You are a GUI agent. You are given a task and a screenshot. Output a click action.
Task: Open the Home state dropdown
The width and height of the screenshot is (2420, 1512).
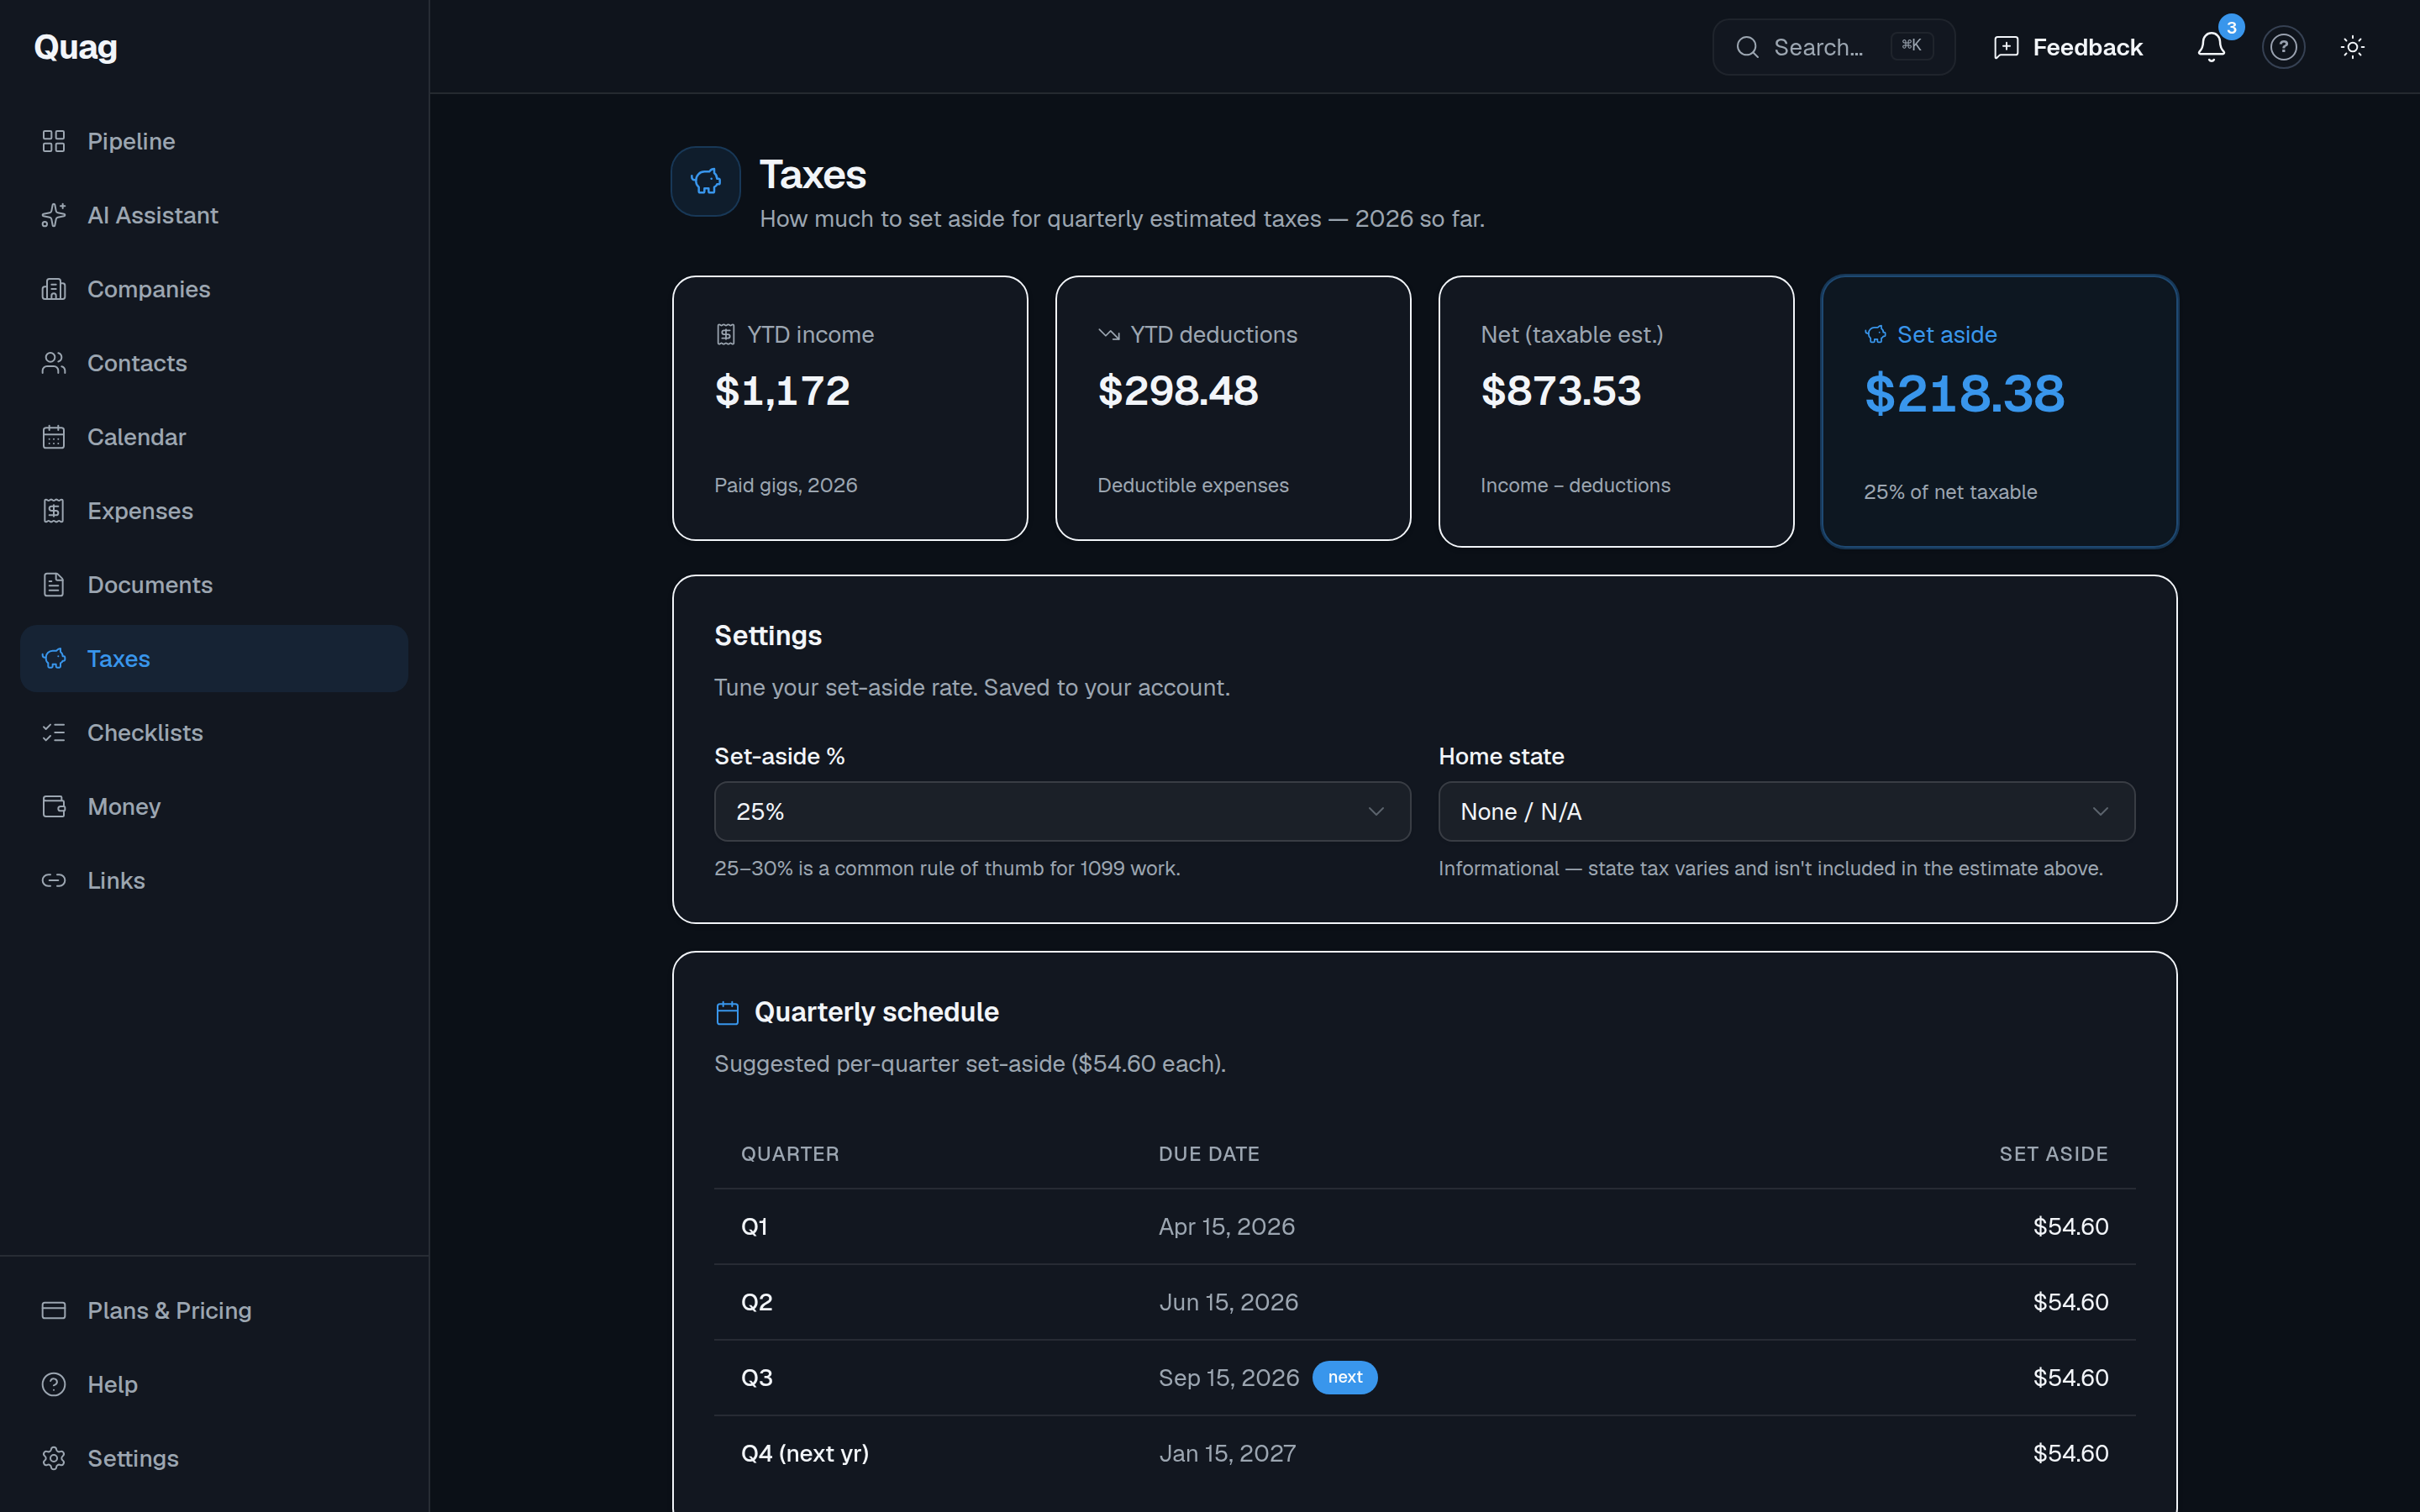(1786, 811)
